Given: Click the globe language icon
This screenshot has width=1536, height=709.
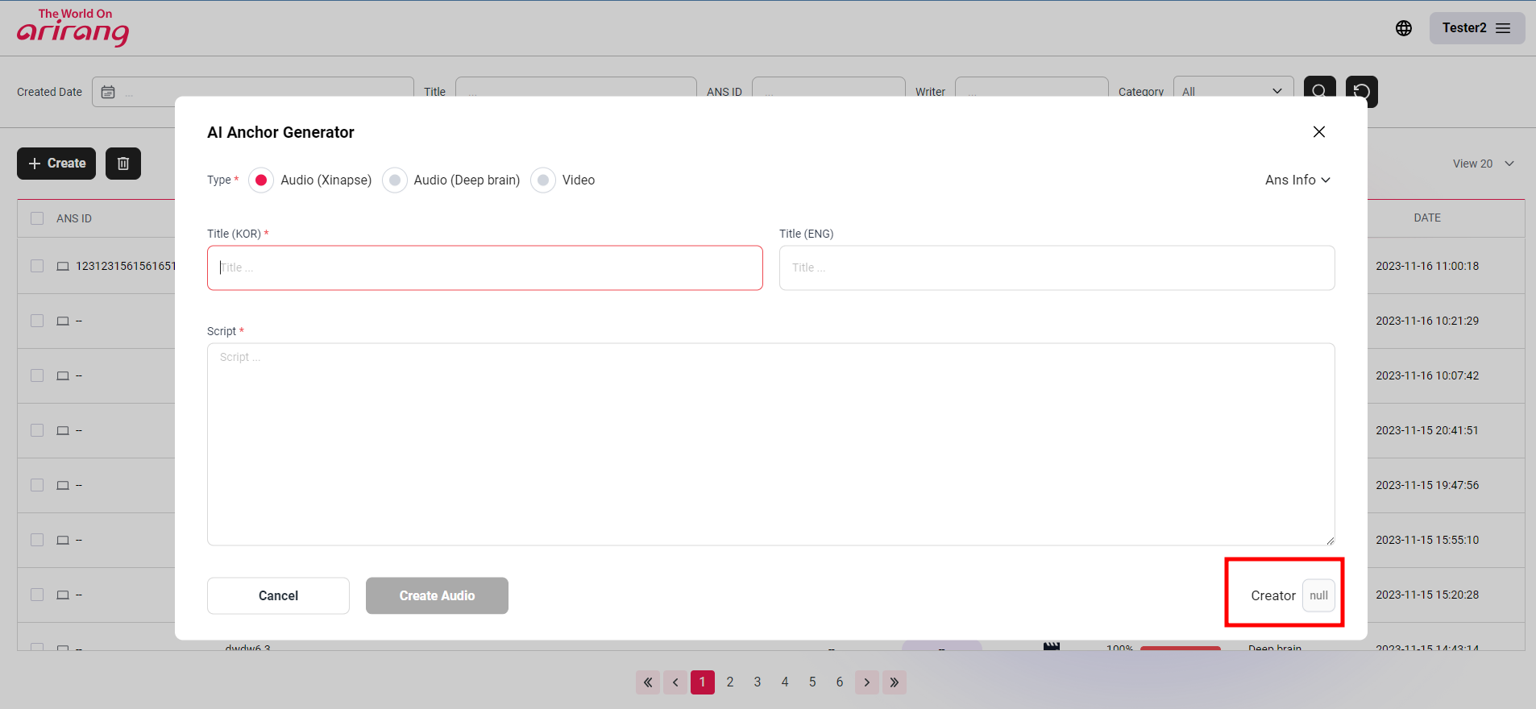Looking at the screenshot, I should point(1403,28).
